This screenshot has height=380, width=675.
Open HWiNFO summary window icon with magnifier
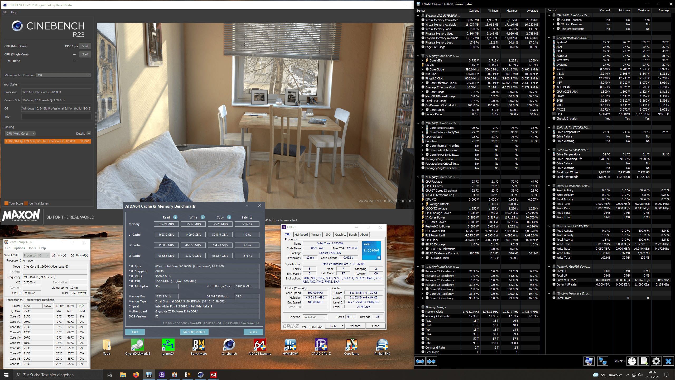point(589,361)
